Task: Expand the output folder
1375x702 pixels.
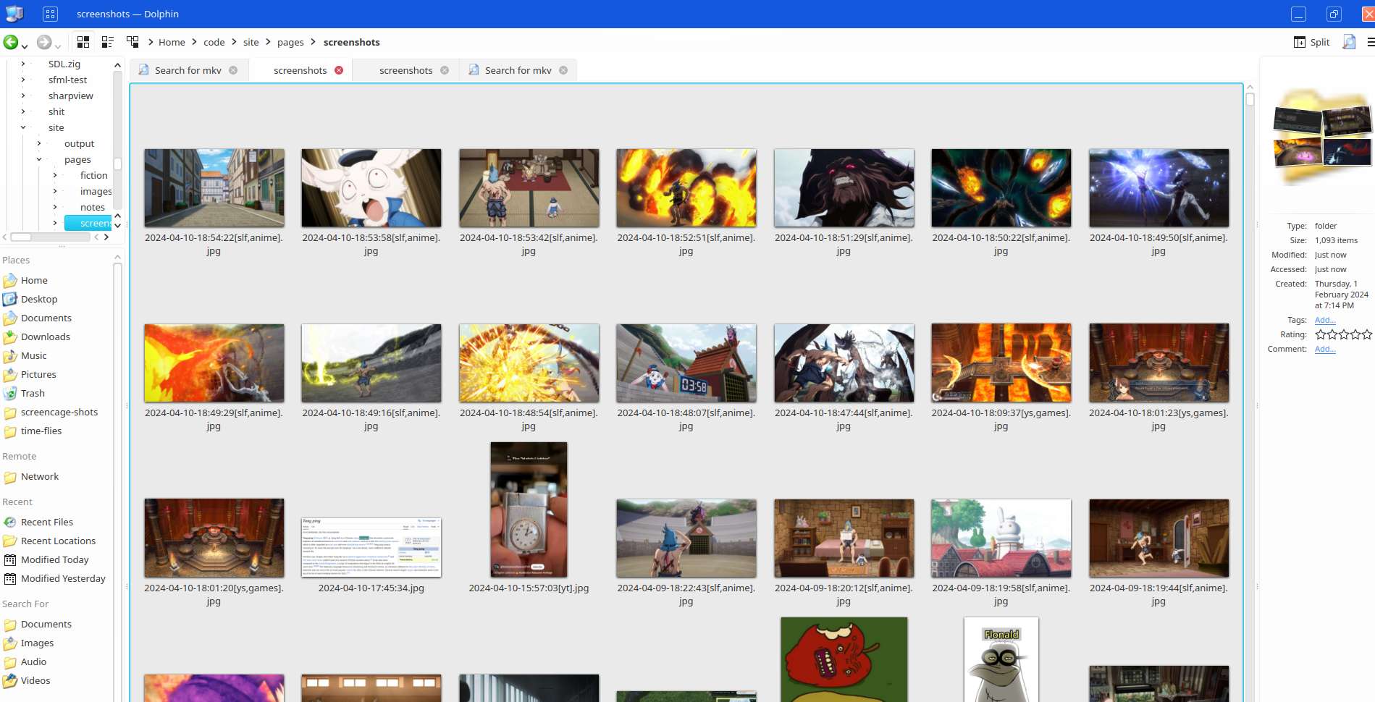Action: pos(39,143)
